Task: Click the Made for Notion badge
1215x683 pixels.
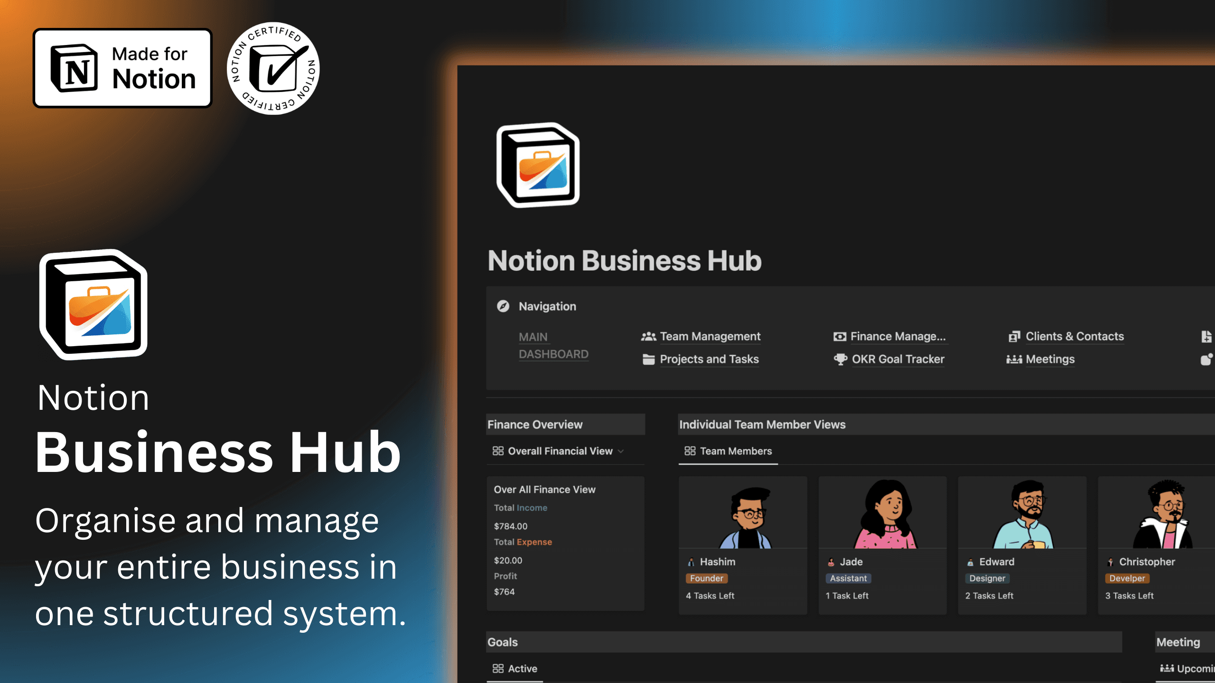Action: pyautogui.click(x=122, y=67)
